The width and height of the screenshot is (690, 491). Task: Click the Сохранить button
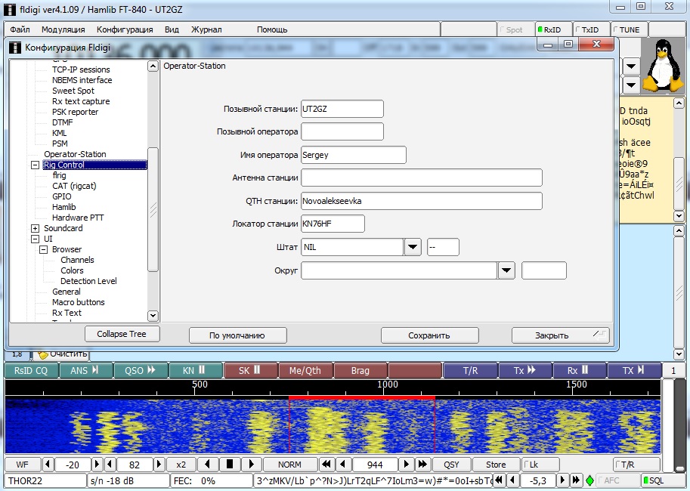(429, 335)
